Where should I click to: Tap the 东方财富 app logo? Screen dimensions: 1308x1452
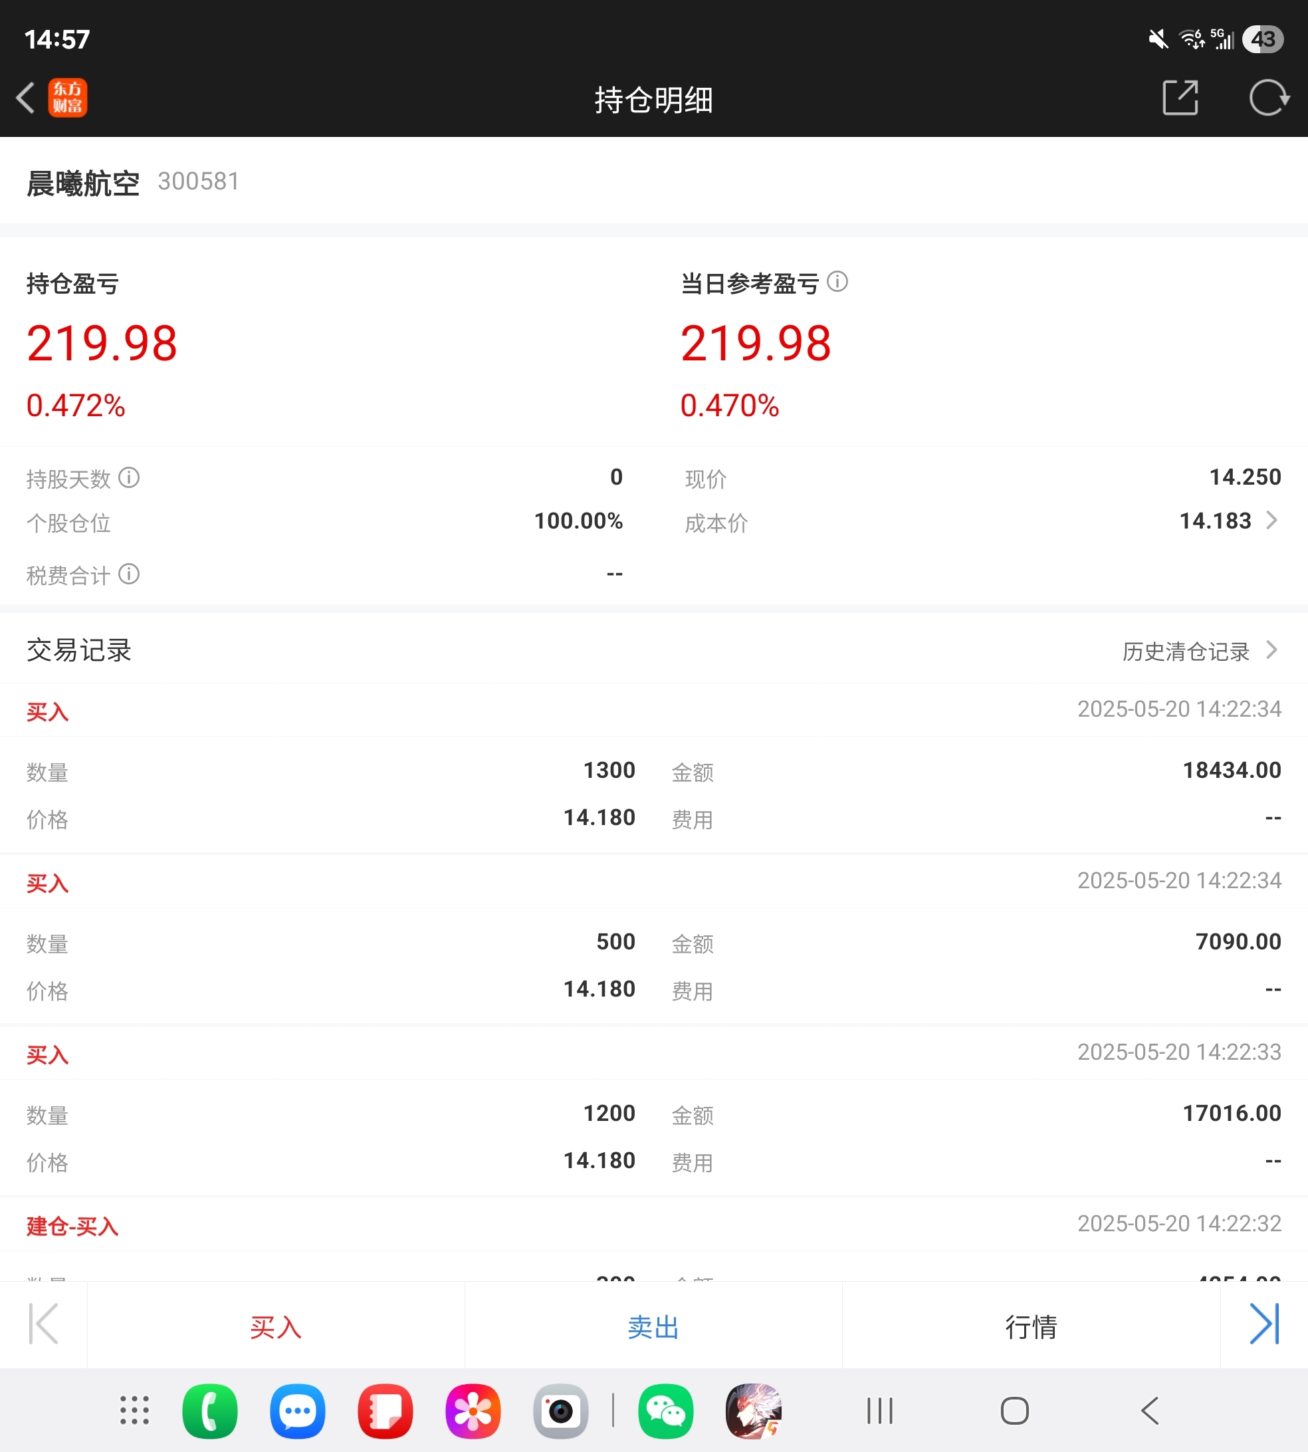68,98
